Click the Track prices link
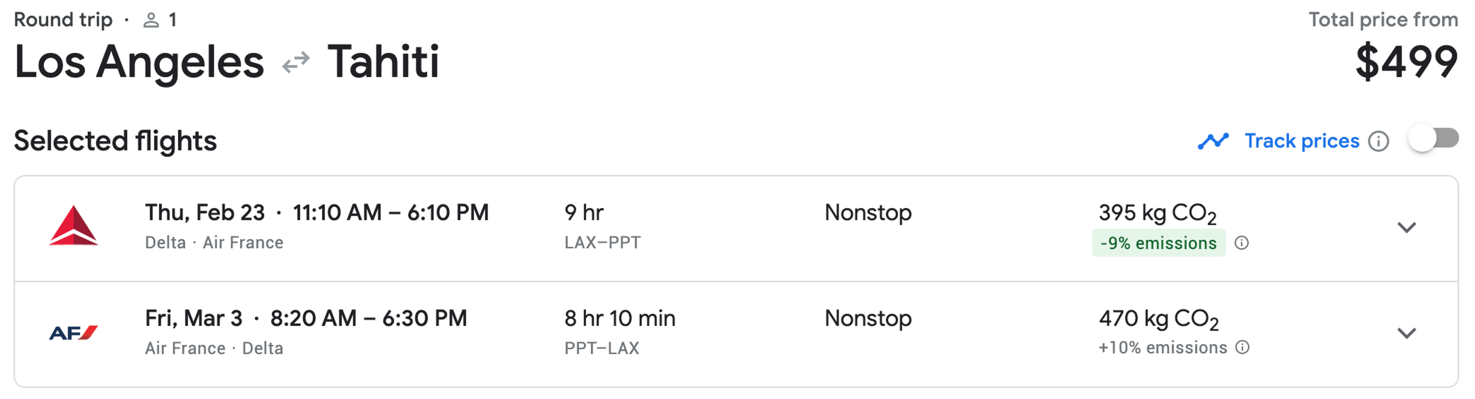The width and height of the screenshot is (1475, 399). (x=1301, y=141)
